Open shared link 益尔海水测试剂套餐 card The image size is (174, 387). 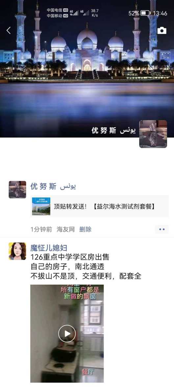pyautogui.click(x=99, y=206)
